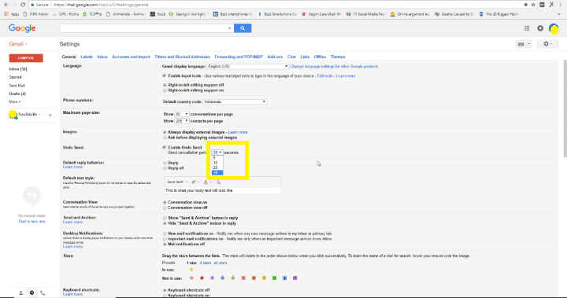Open Google notifications bell icon
The height and width of the screenshot is (298, 567).
point(540,28)
